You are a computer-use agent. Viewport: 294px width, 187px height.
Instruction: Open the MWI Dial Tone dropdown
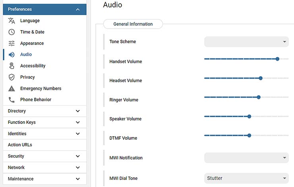point(246,178)
